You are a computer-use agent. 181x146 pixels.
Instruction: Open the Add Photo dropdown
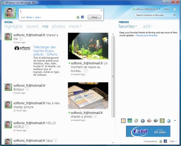click(x=30, y=17)
